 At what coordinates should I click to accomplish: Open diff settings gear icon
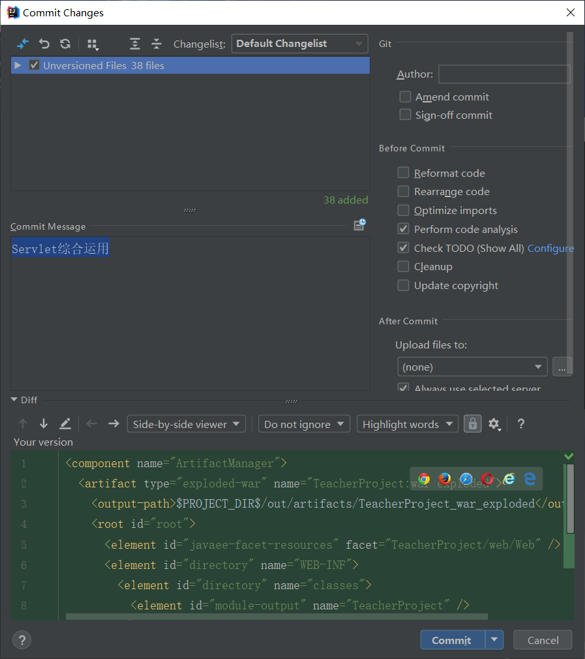494,424
